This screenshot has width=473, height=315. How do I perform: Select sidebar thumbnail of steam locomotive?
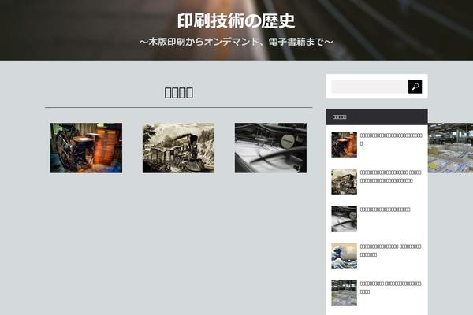(344, 181)
